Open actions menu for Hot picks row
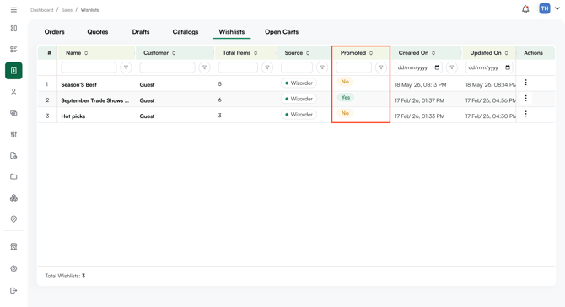Viewport: 565px width, 307px height. point(525,114)
